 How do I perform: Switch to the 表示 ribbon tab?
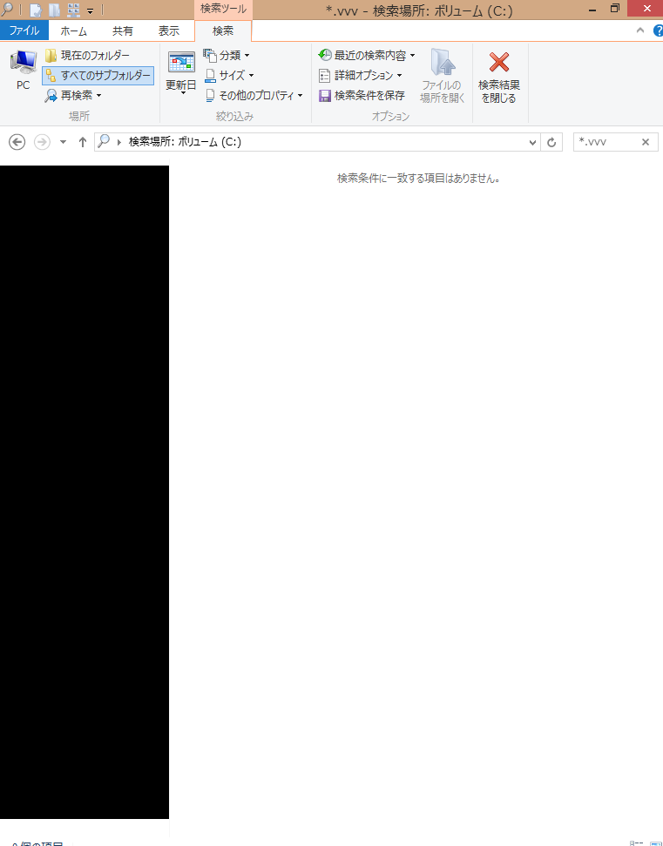(169, 31)
